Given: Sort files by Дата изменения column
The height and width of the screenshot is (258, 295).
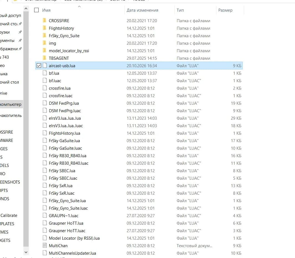Looking at the screenshot, I should 142,10.
